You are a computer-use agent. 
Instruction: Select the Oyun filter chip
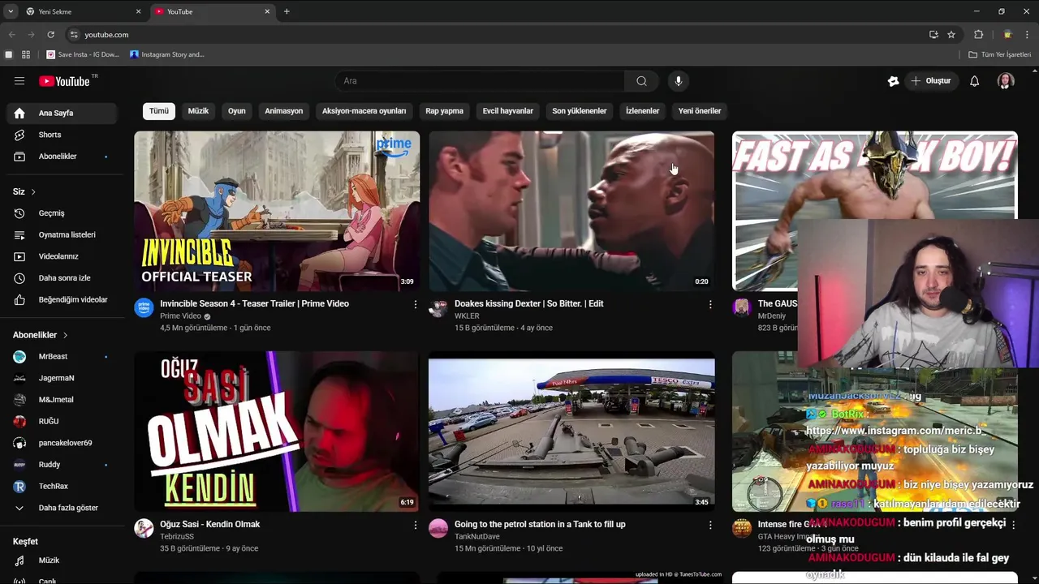coord(237,111)
